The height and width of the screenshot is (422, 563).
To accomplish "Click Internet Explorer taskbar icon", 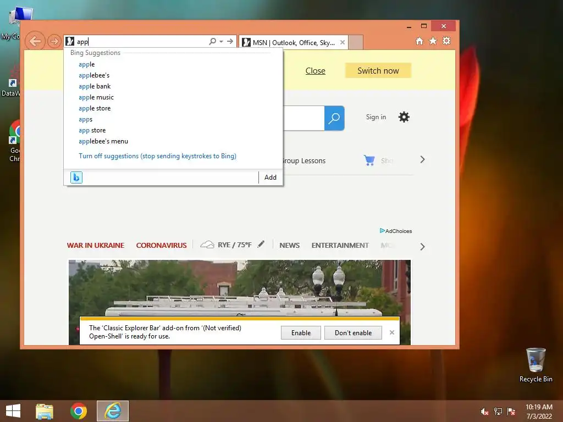I will [113, 411].
